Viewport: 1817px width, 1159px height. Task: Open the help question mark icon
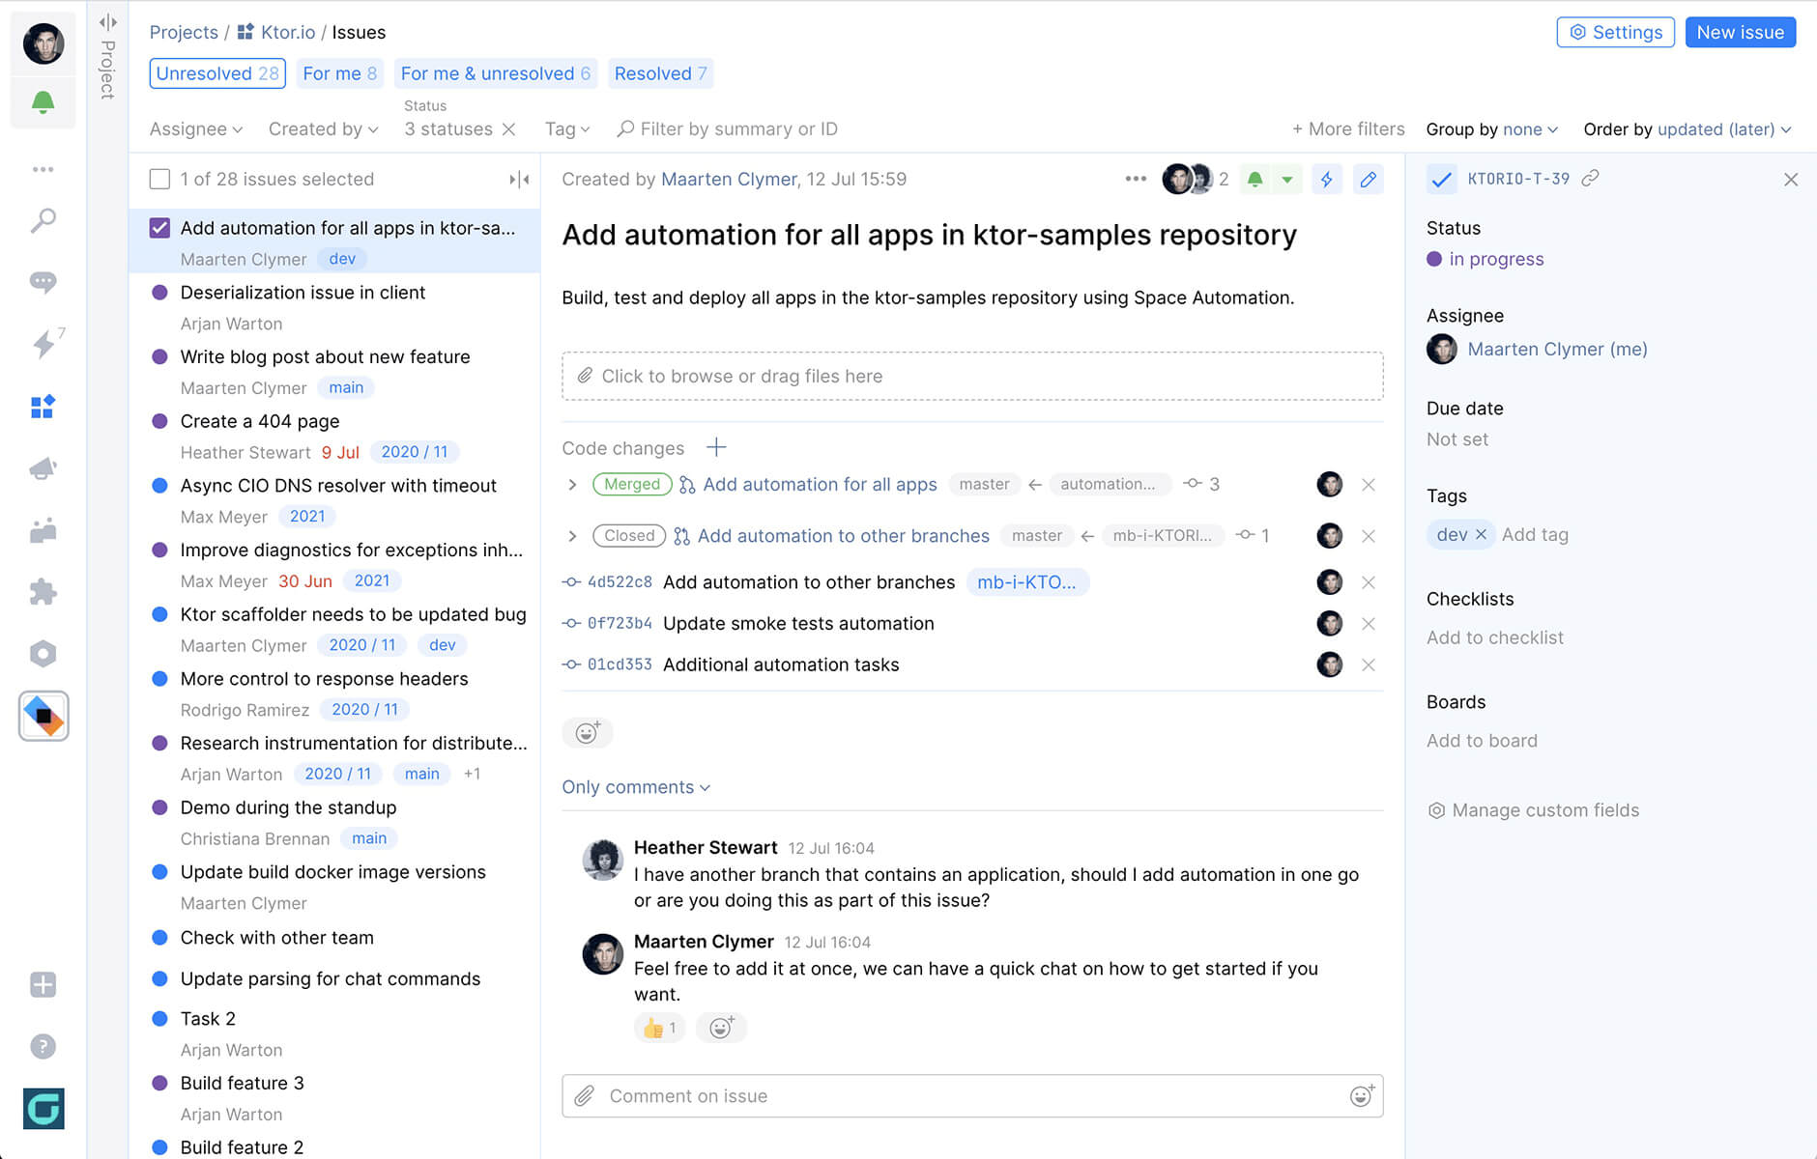(43, 1046)
